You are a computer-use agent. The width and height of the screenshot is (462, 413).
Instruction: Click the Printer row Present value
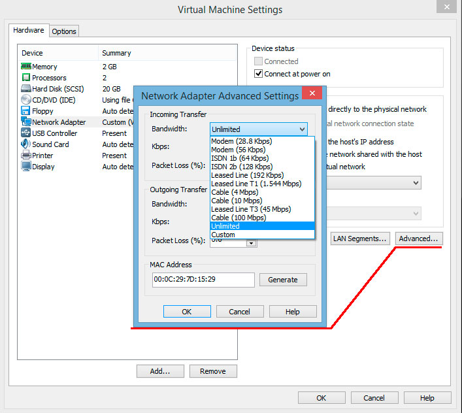click(x=114, y=156)
